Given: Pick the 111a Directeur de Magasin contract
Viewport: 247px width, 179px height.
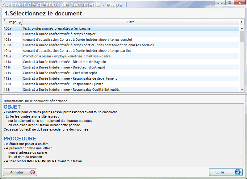Looking at the screenshot, I should [x=64, y=62].
